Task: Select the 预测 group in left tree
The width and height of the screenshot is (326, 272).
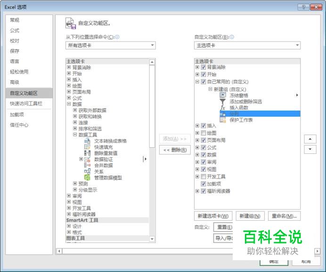Action: (83, 184)
